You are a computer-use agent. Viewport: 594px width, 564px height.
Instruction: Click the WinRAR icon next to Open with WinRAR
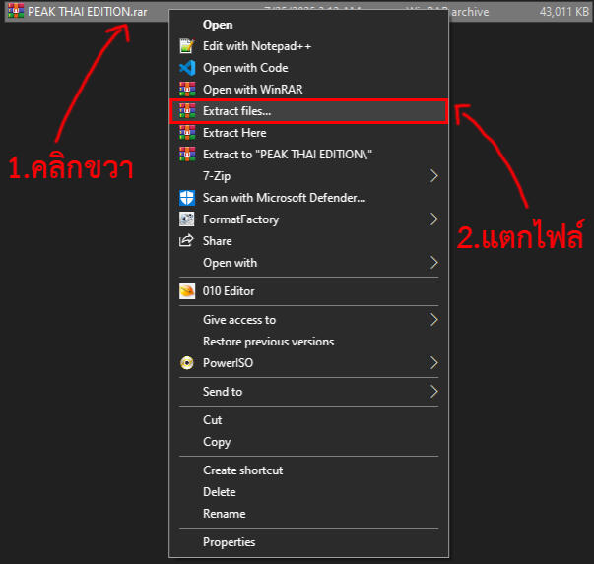187,90
